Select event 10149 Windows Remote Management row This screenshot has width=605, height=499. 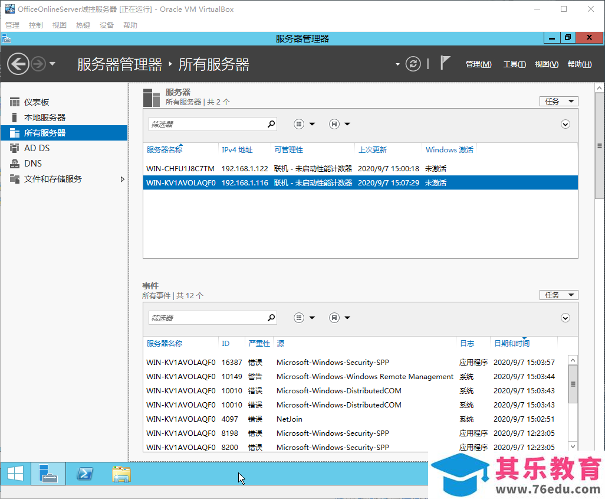click(355, 377)
